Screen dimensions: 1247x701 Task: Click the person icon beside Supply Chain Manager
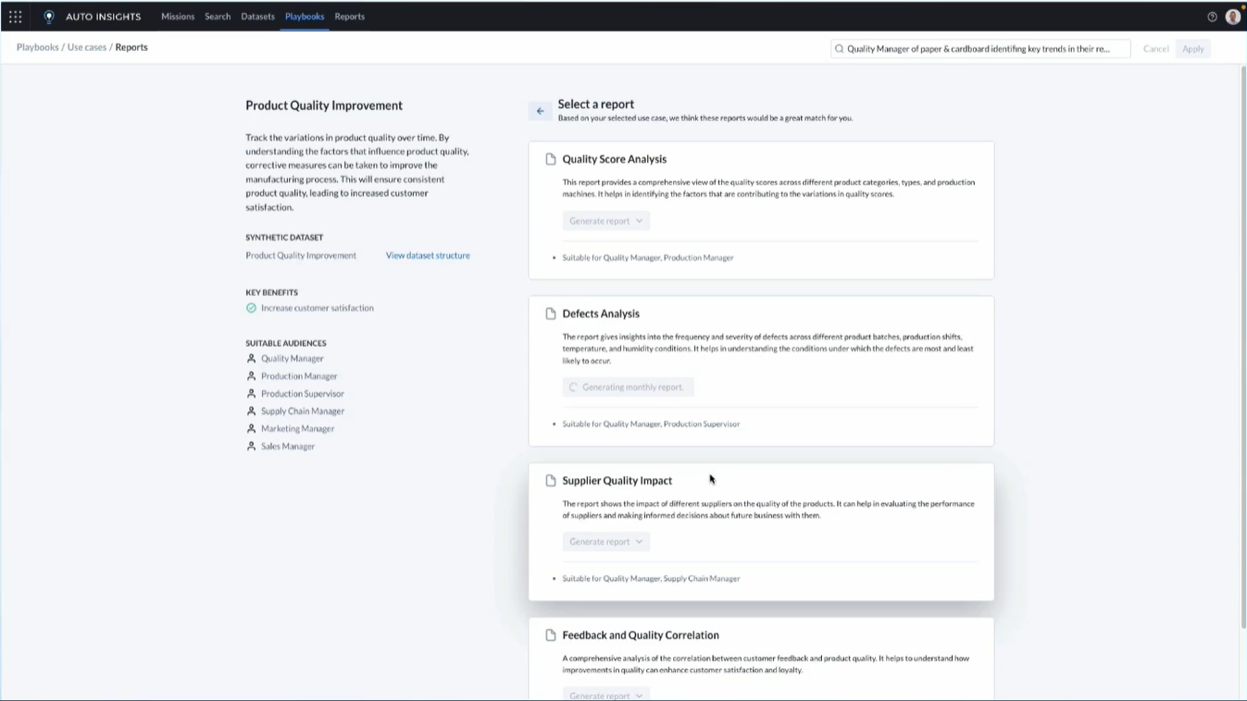coord(251,412)
